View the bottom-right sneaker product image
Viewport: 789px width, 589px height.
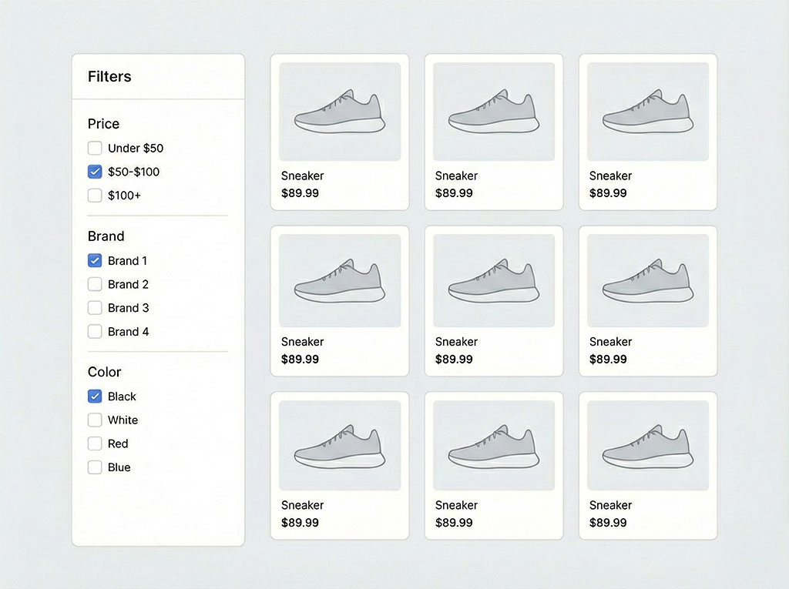point(648,444)
